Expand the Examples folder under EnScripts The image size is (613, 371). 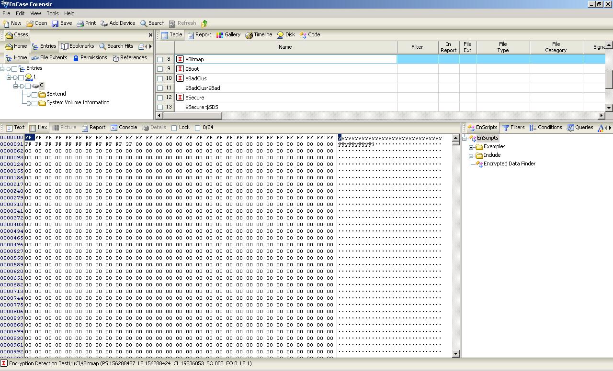[x=471, y=146]
